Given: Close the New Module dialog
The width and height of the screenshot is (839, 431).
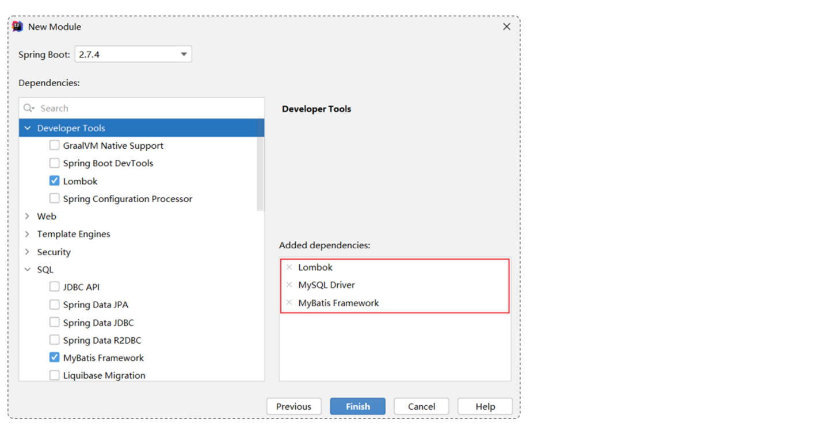Looking at the screenshot, I should coord(506,26).
